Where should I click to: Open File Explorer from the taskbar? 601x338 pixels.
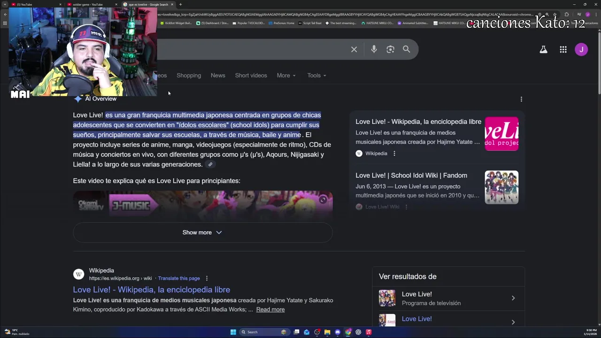pos(327,332)
